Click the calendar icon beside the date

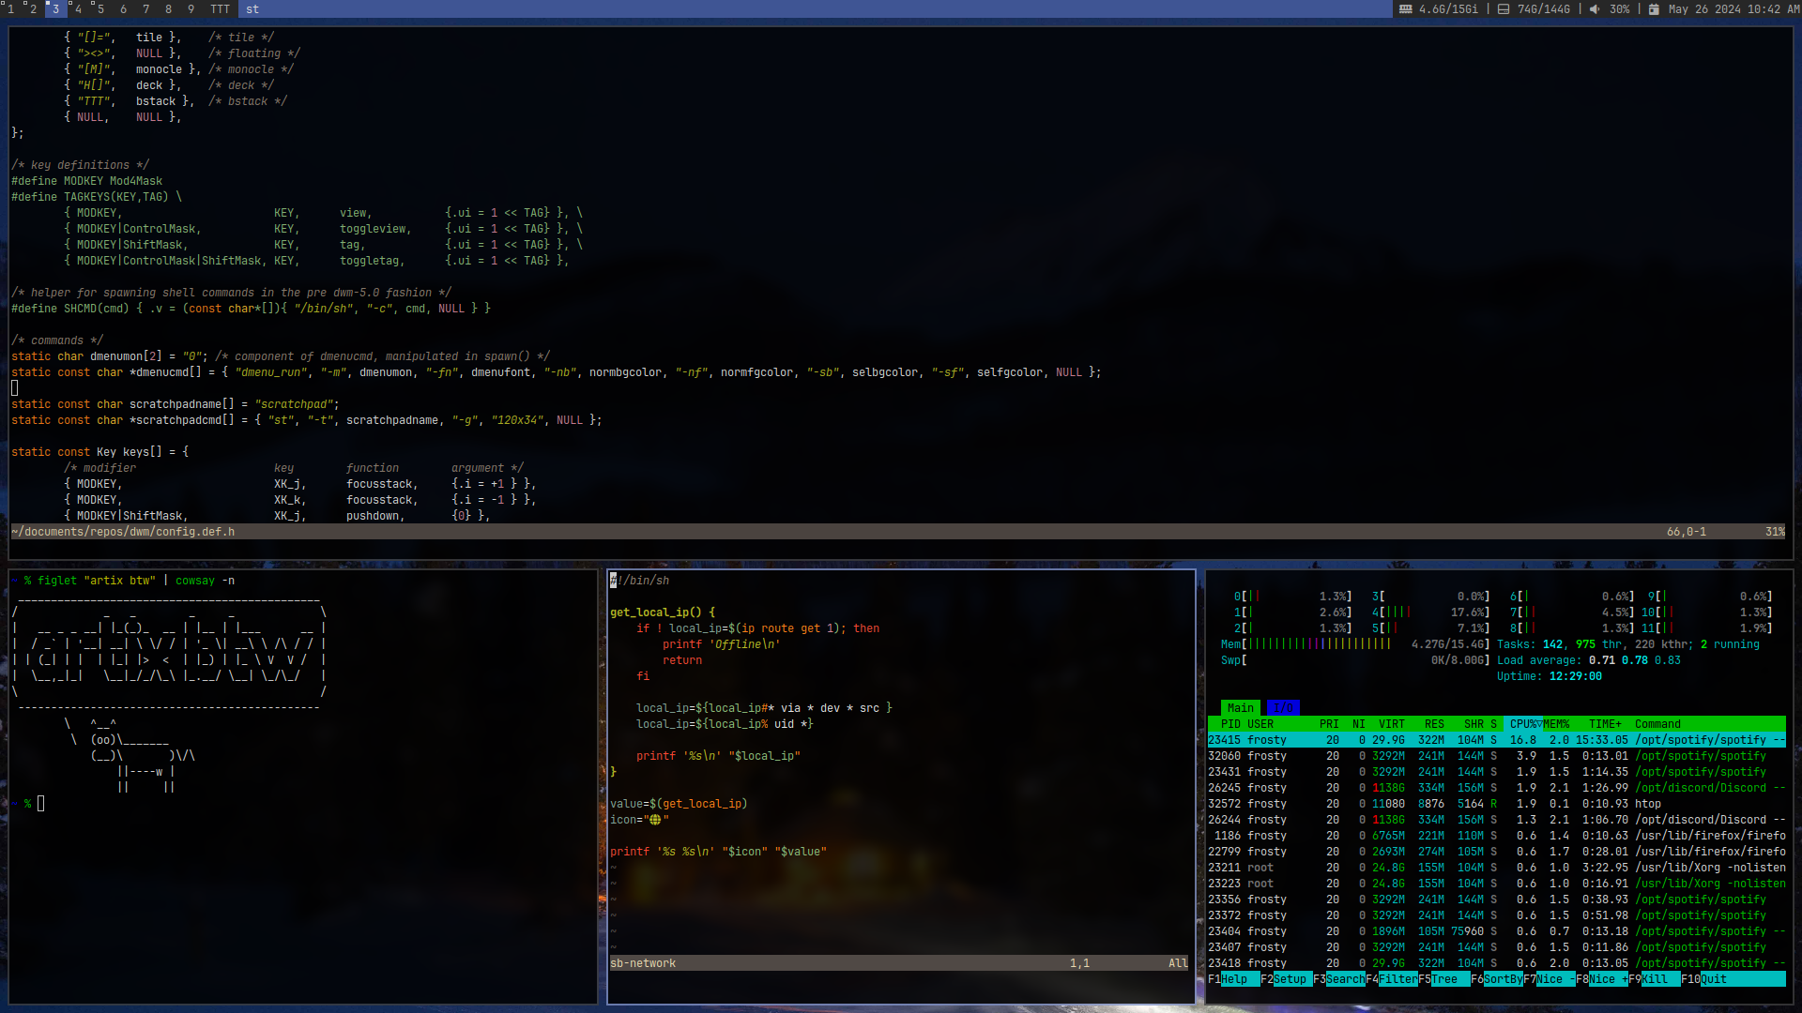1654,9
